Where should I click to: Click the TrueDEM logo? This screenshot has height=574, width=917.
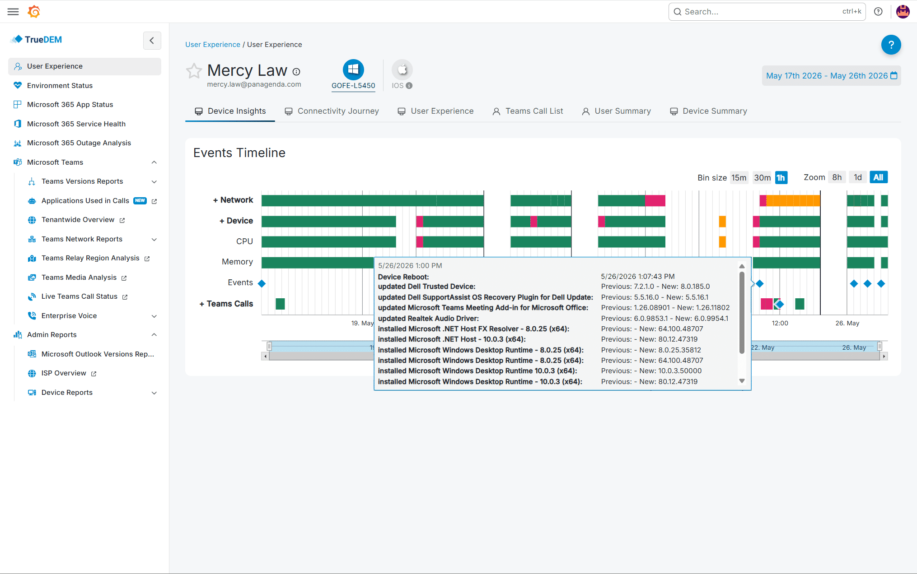[37, 40]
